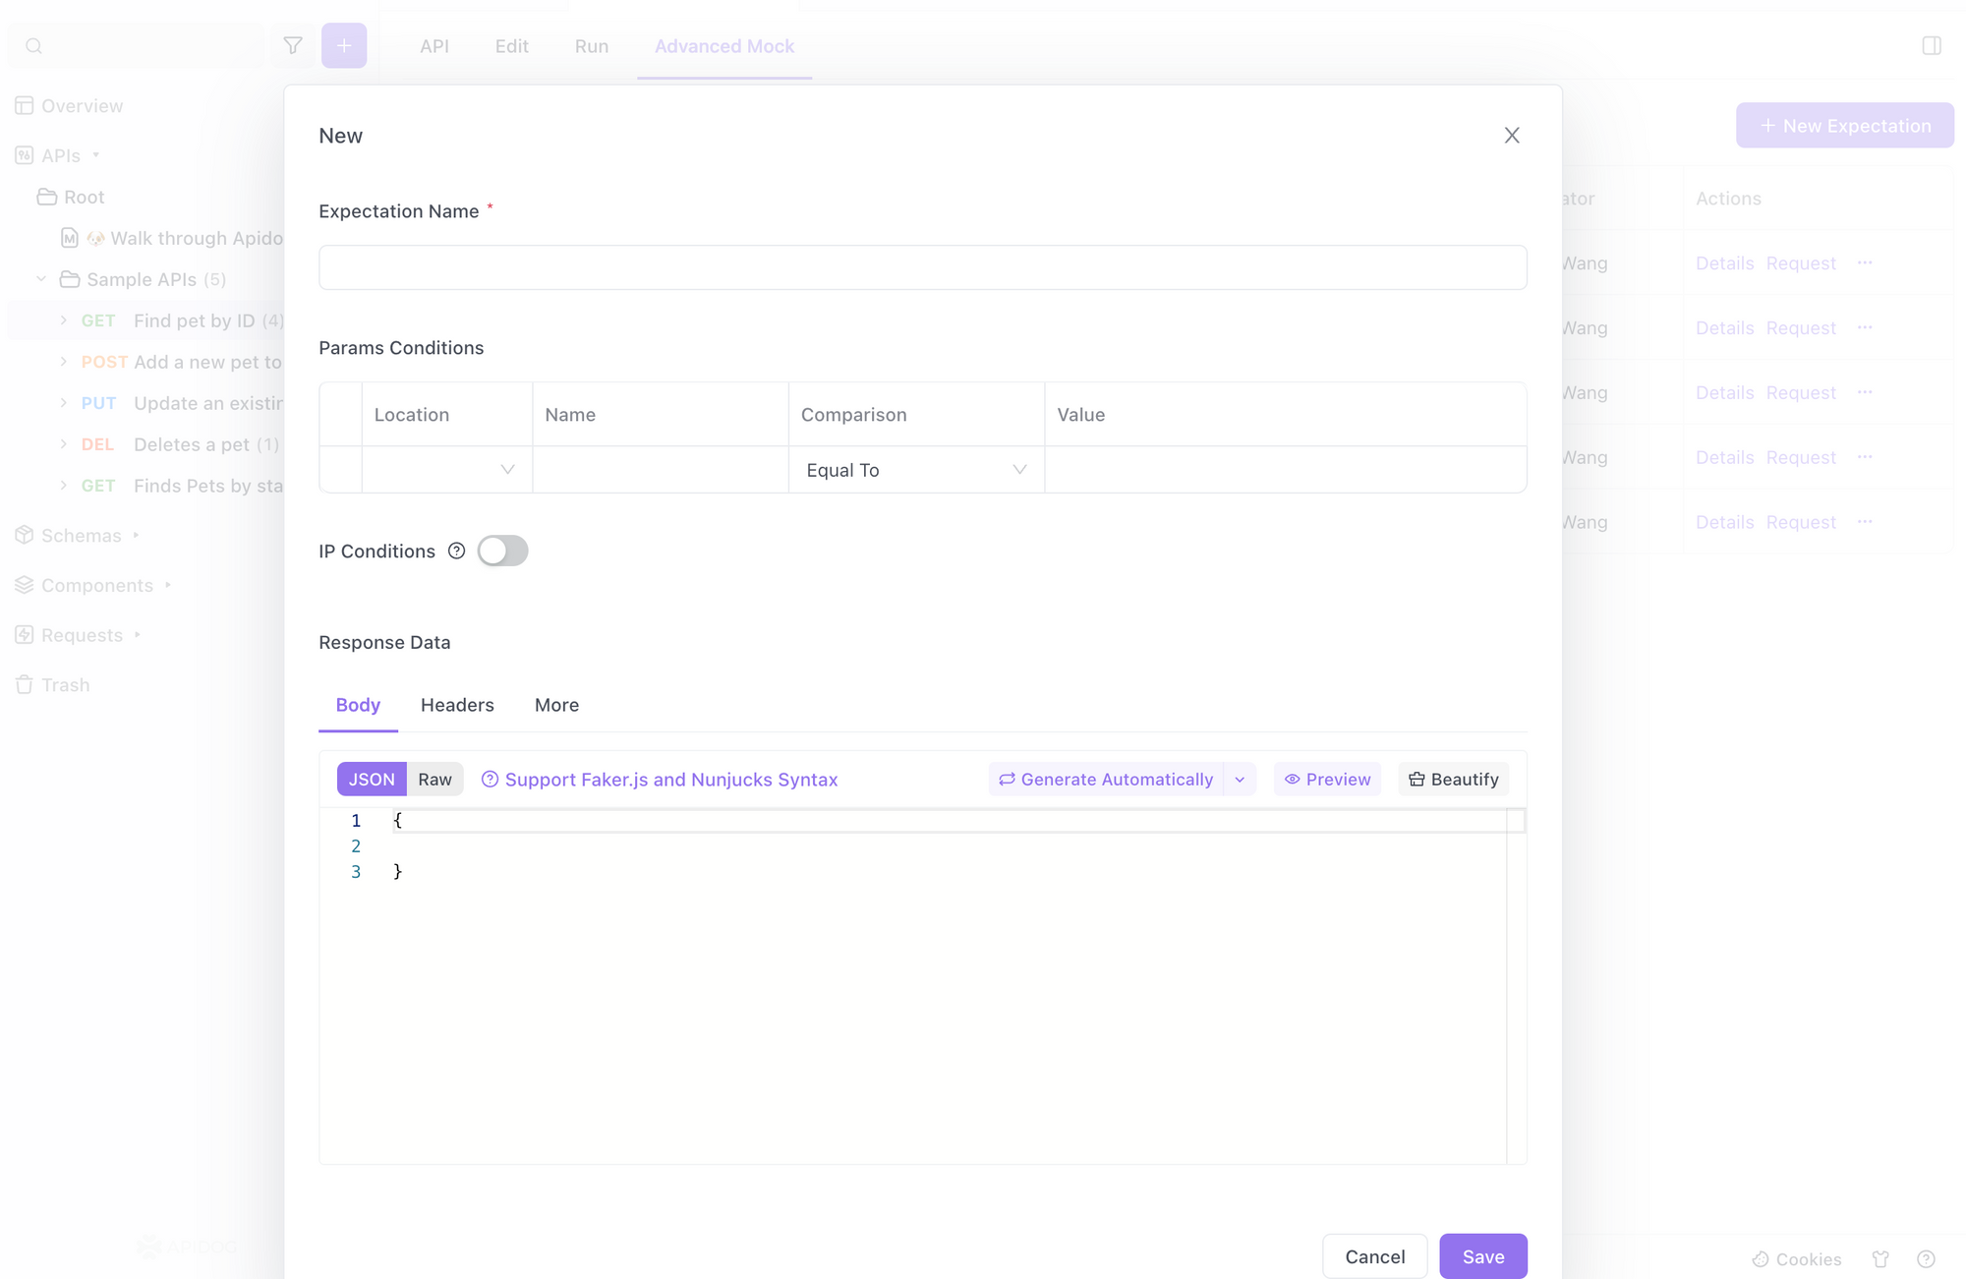Click Details in the first expectation row

coord(1724,263)
